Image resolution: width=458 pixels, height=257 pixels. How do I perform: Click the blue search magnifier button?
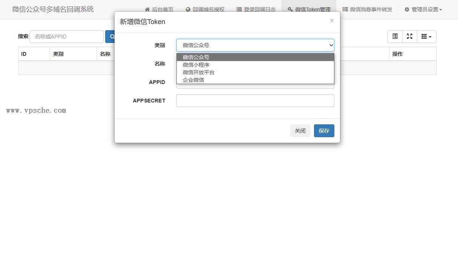coord(112,37)
